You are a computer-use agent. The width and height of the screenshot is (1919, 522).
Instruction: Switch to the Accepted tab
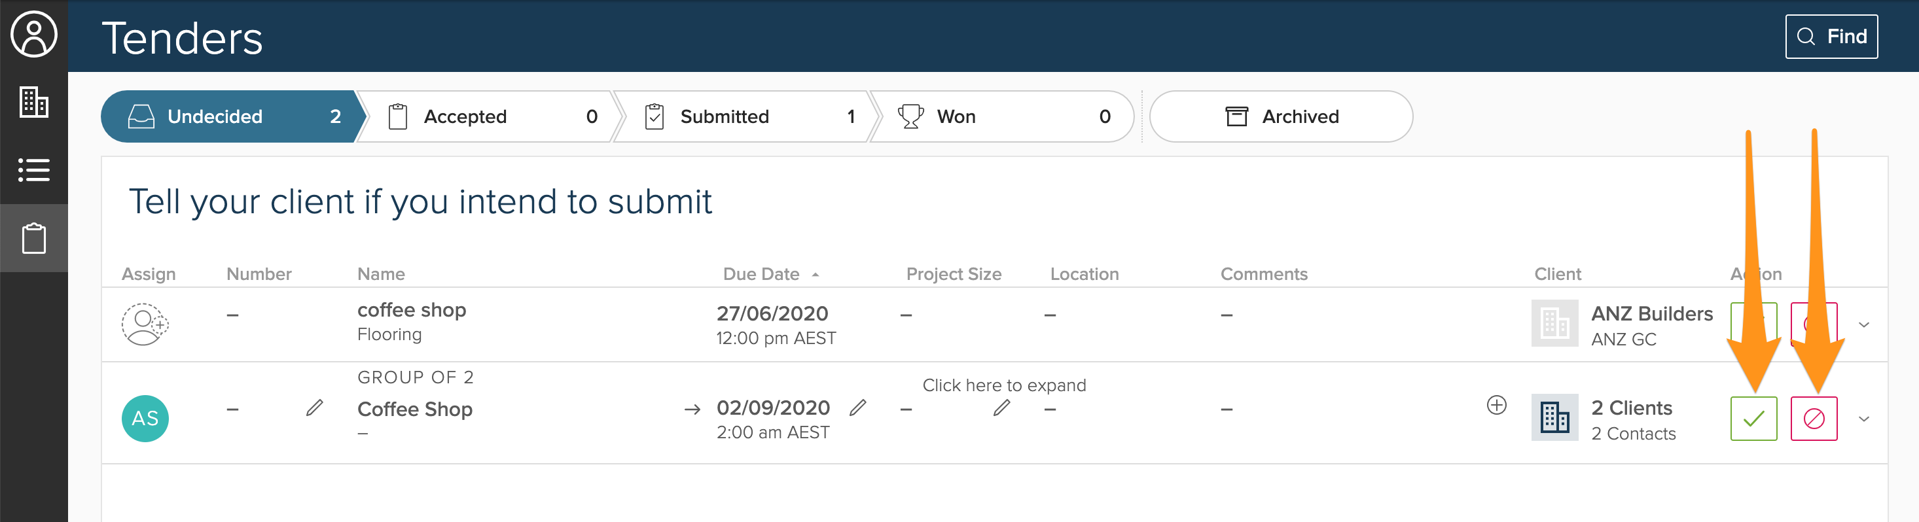click(x=492, y=117)
